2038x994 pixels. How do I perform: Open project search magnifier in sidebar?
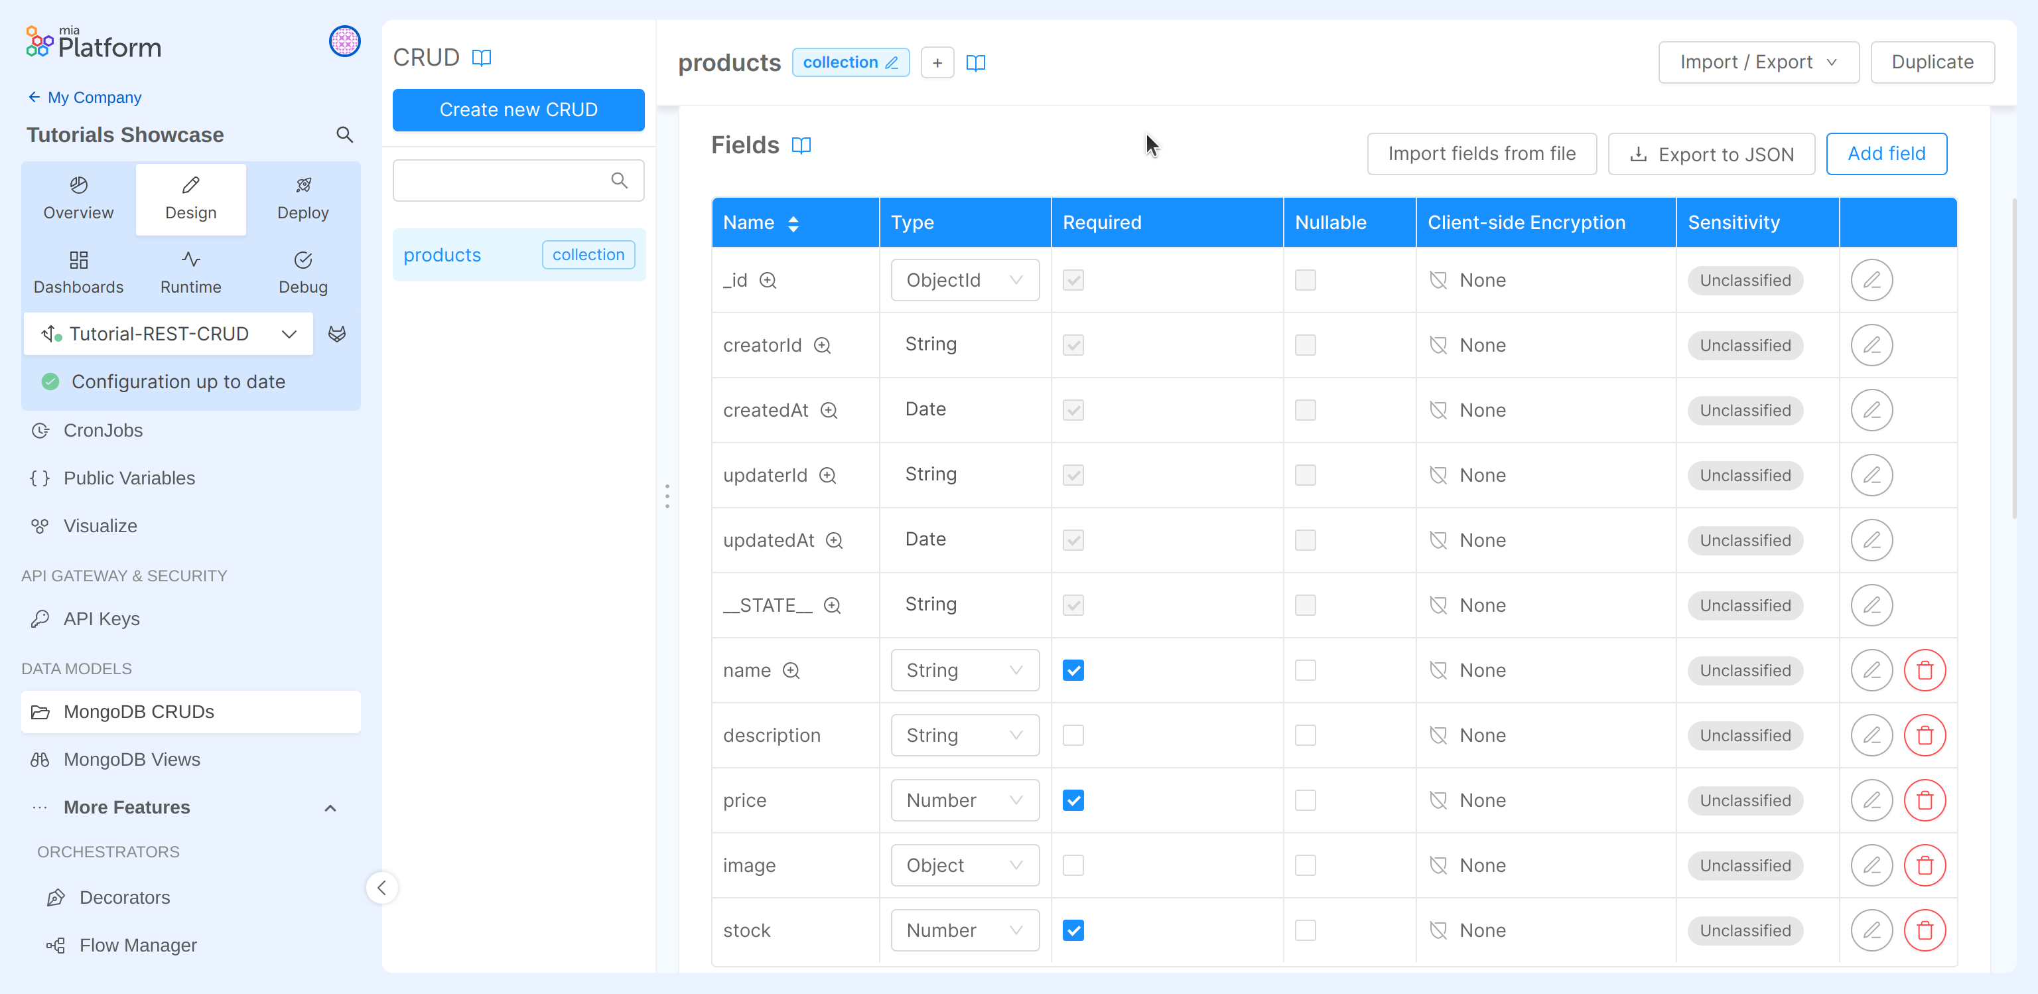click(x=344, y=135)
